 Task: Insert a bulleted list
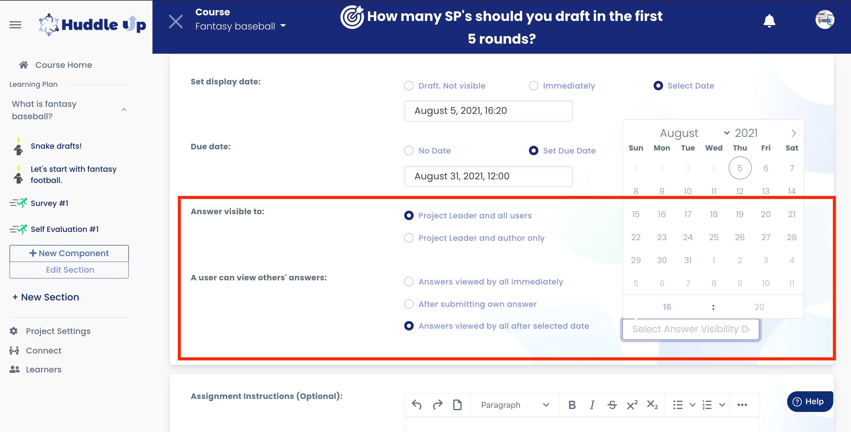tap(678, 405)
